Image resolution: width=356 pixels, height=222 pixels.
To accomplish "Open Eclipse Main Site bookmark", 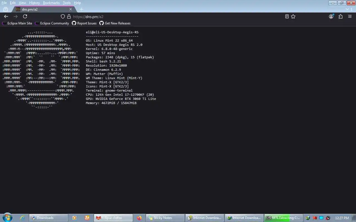I will pyautogui.click(x=17, y=23).
